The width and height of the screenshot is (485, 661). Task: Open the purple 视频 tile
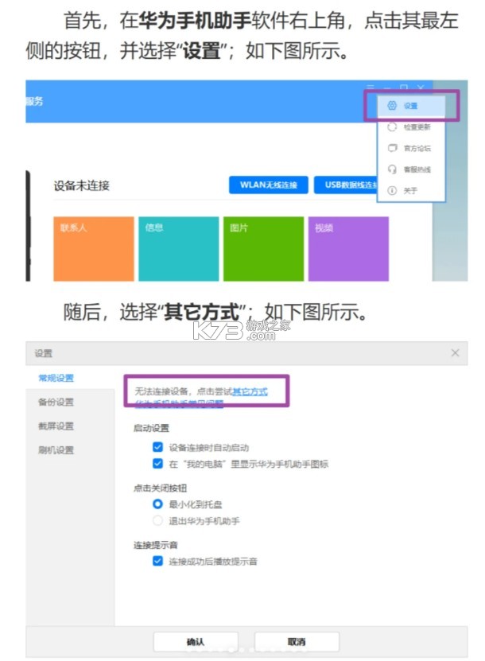pos(348,249)
